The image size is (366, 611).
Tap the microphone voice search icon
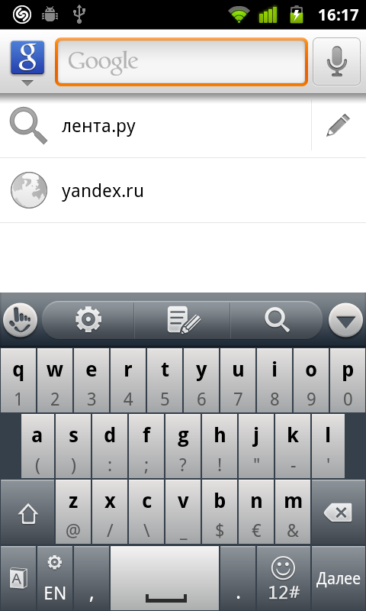(336, 61)
